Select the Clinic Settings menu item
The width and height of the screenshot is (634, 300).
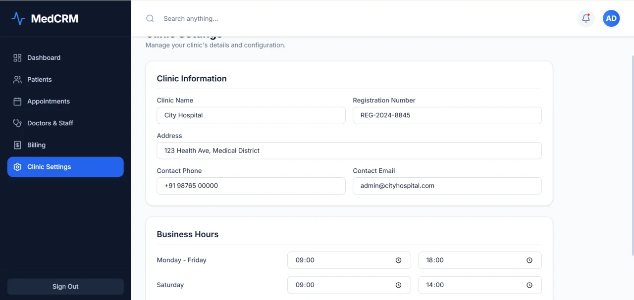tap(65, 167)
